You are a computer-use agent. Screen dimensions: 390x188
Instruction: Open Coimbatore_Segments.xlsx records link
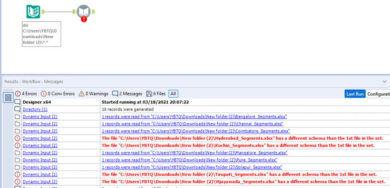[x=196, y=131]
